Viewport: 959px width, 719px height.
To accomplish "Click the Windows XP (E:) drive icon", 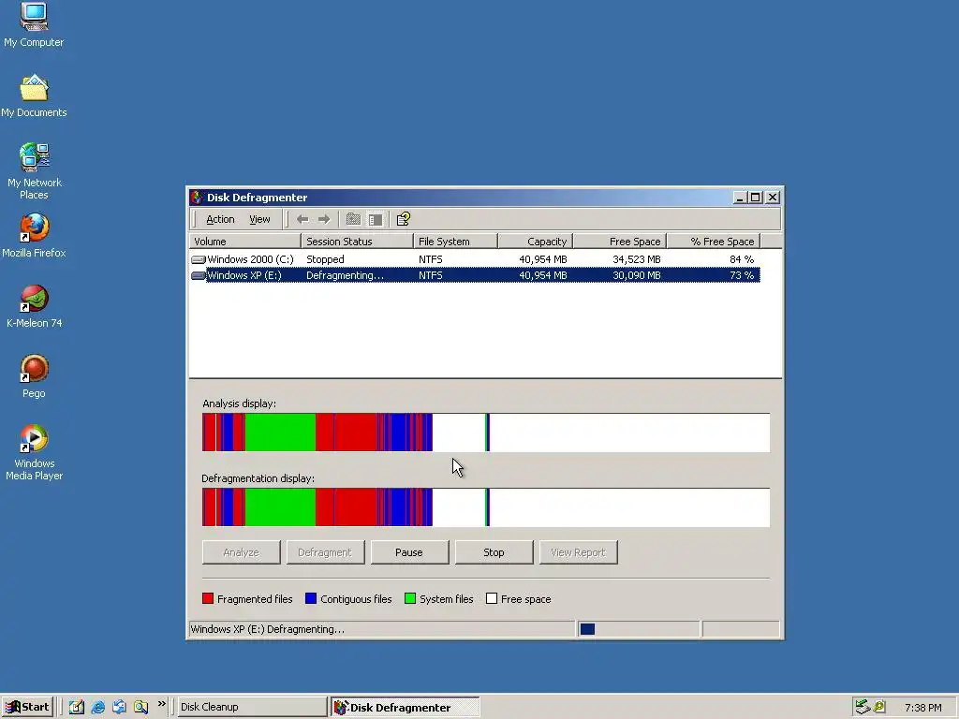I will [199, 276].
